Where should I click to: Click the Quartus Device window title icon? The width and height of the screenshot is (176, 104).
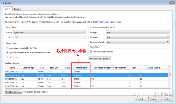coord(3,3)
